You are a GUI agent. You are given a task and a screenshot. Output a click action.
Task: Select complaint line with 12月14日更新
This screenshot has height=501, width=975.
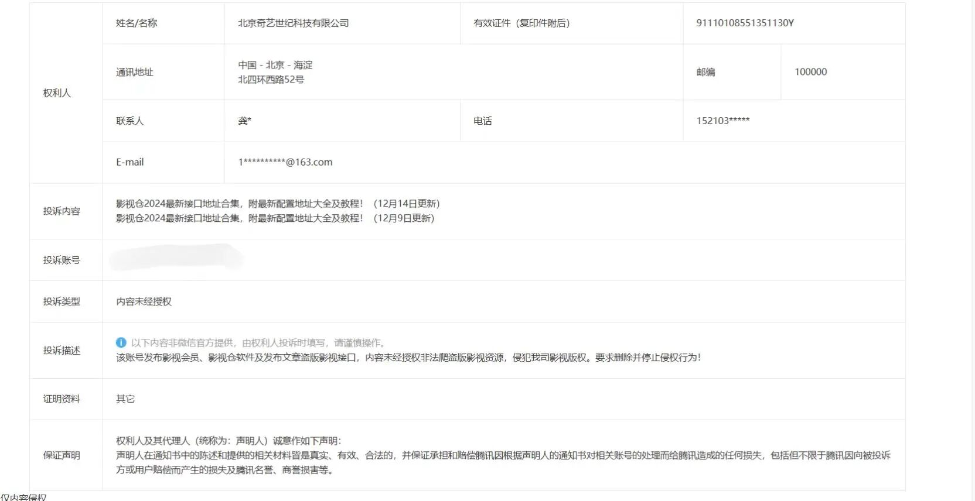coord(278,204)
